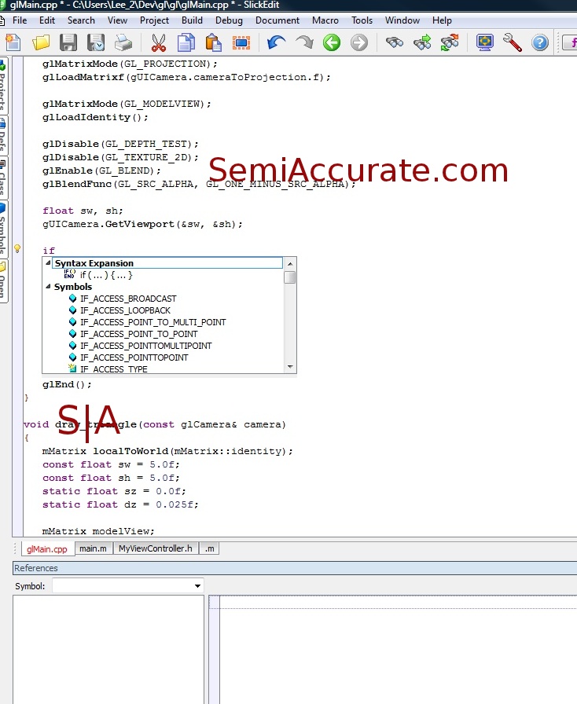Screen dimensions: 577x704
Task: Click the Find binoculars icon
Action: tap(395, 42)
